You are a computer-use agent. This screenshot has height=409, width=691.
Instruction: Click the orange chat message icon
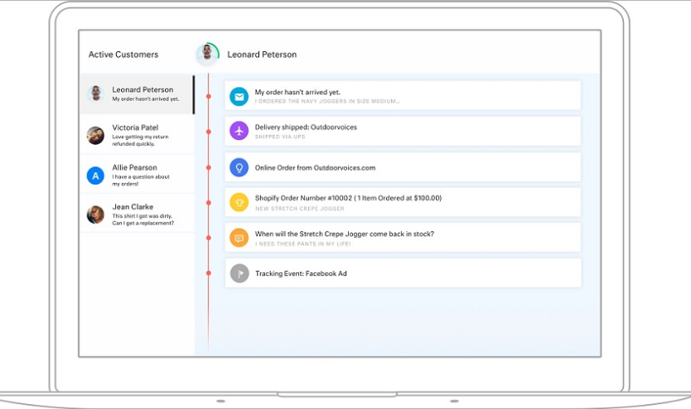pyautogui.click(x=239, y=238)
